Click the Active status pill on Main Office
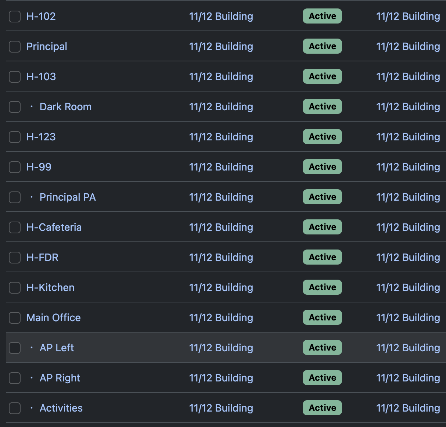The image size is (446, 427). (322, 317)
